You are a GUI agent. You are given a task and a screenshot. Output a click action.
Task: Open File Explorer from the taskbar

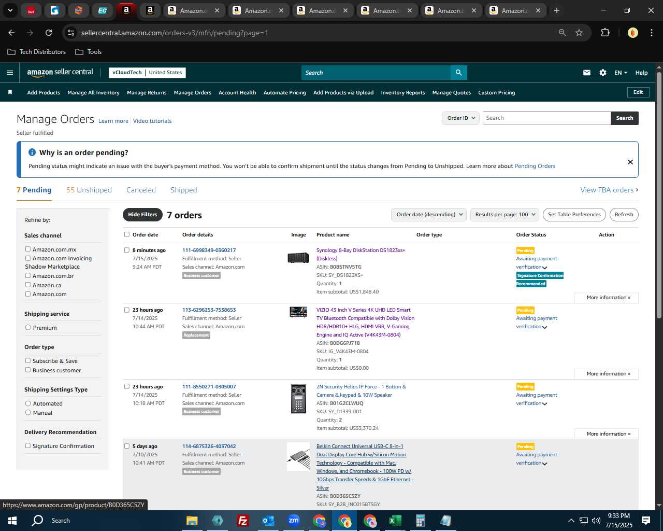tap(192, 521)
